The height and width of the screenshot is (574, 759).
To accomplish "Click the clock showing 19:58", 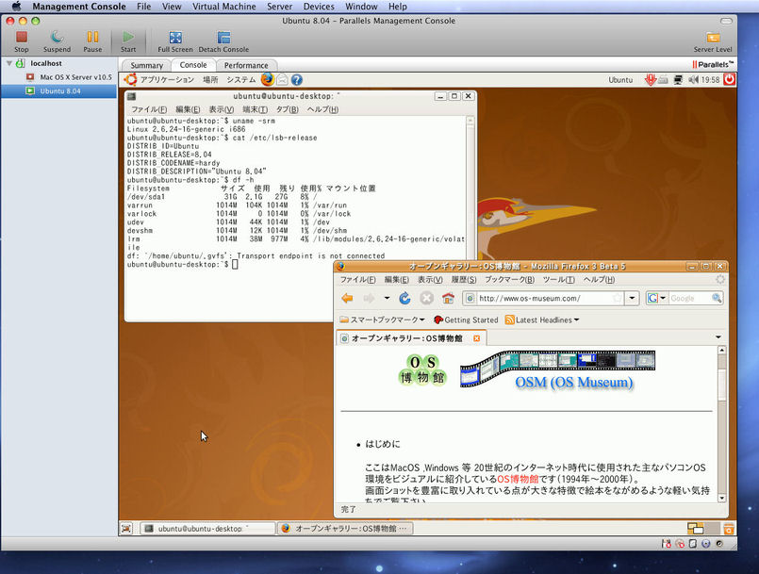I will coord(710,79).
